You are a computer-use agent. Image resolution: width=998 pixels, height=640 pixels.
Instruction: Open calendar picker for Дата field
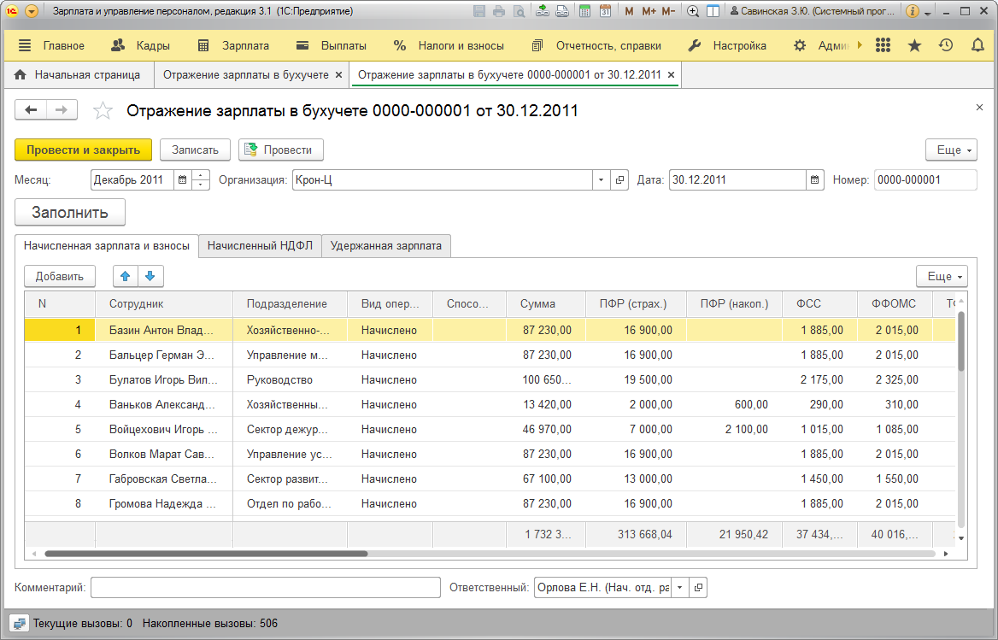[814, 180]
